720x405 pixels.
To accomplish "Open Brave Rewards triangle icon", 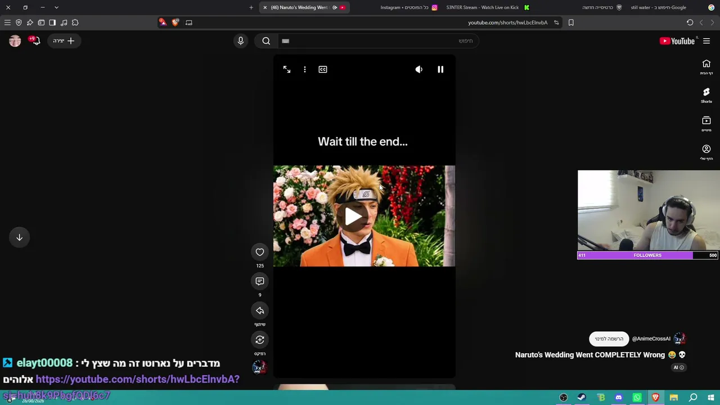I will (163, 22).
